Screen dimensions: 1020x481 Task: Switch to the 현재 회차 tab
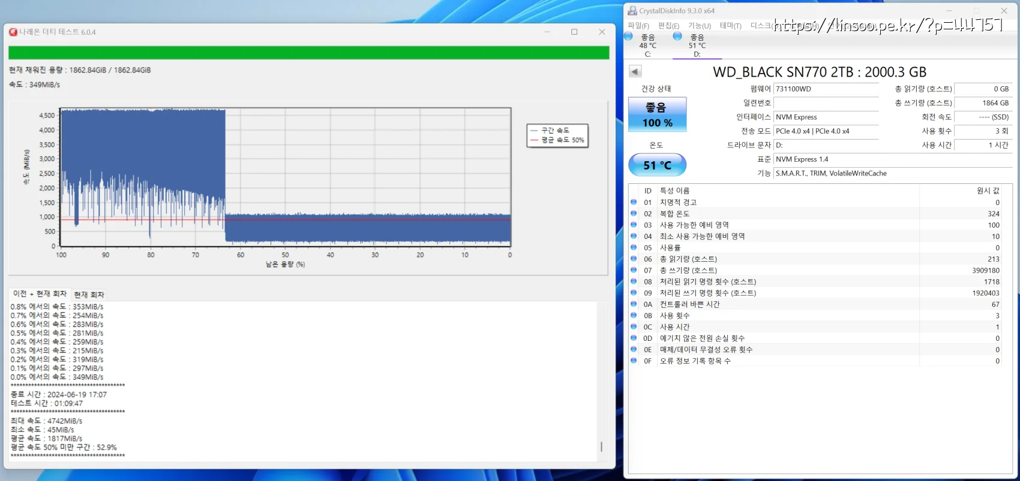(x=89, y=295)
